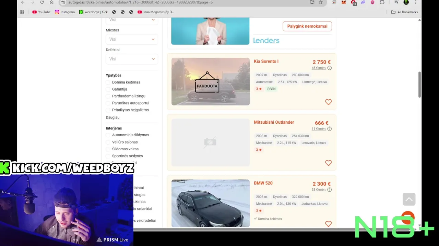439x246 pixels.
Task: Favorite the Kia Sorento I listing heart
Action: 328,102
